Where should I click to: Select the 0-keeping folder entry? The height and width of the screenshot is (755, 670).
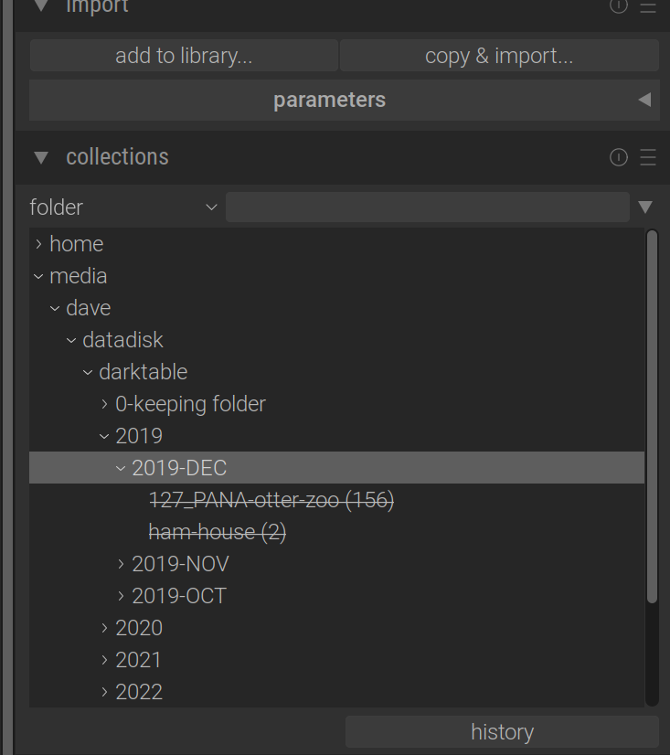190,404
